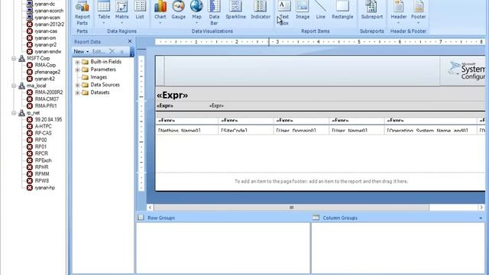The width and height of the screenshot is (489, 275).
Task: Click the Row Groups panel icon
Action: click(x=141, y=218)
